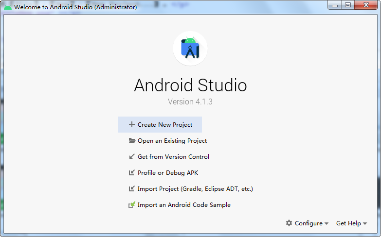Image resolution: width=381 pixels, height=237 pixels.
Task: Click the plus icon beside Create New Project
Action: (x=132, y=124)
